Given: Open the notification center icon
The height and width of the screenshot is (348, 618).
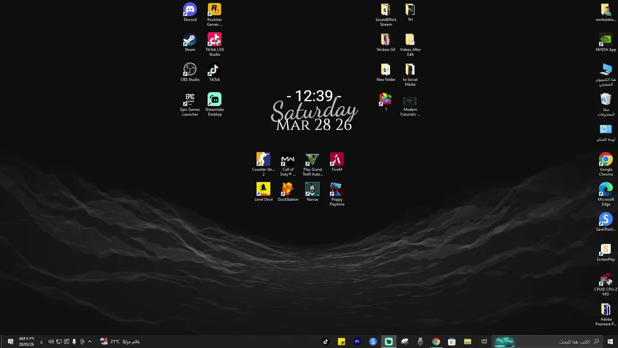Looking at the screenshot, I should click(10, 342).
